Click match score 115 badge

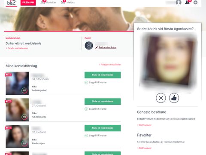[x=24, y=90]
